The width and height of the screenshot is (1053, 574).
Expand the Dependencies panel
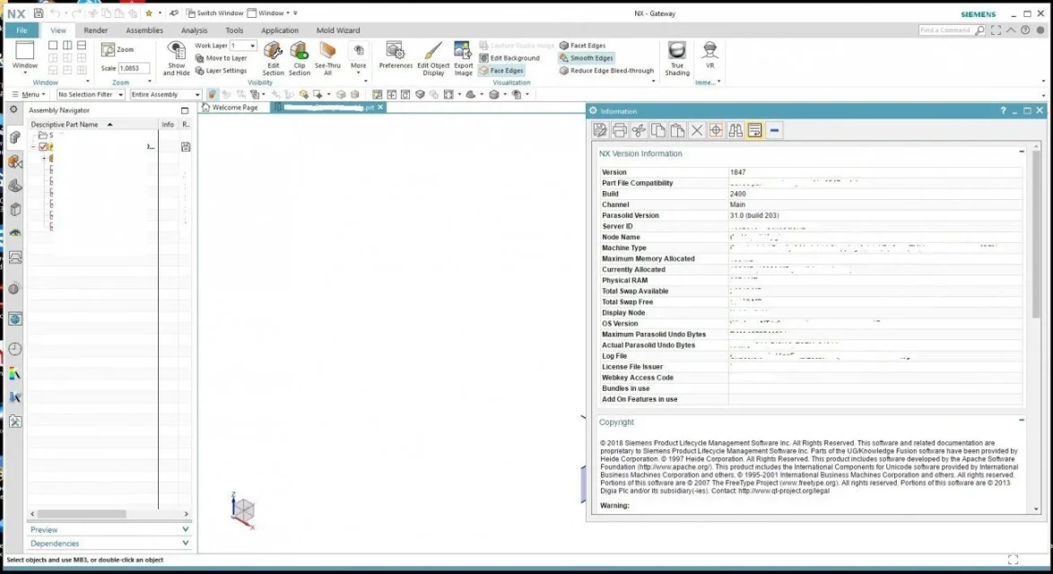tap(109, 544)
